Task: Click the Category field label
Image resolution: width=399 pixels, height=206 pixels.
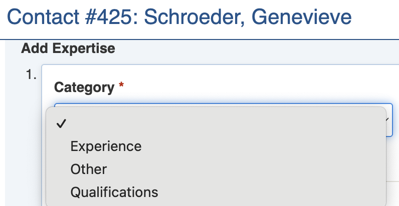Action: coord(84,87)
